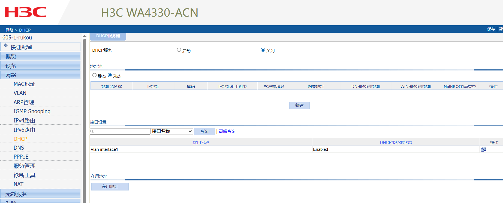
Task: Open the MAC地址 page
Action: point(25,84)
